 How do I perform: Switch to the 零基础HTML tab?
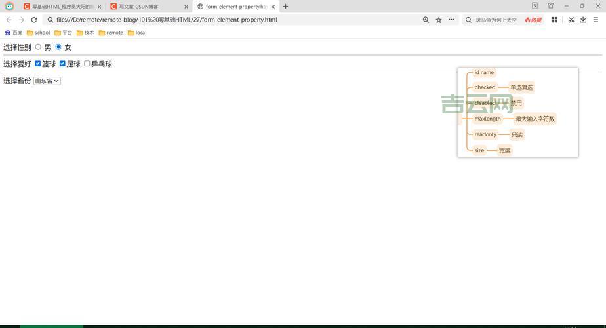tap(58, 7)
